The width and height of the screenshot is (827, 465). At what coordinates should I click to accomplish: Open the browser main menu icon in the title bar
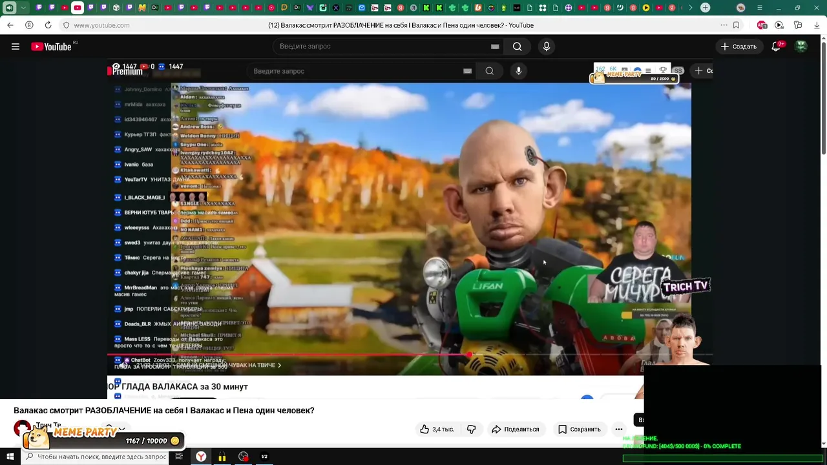tap(760, 8)
